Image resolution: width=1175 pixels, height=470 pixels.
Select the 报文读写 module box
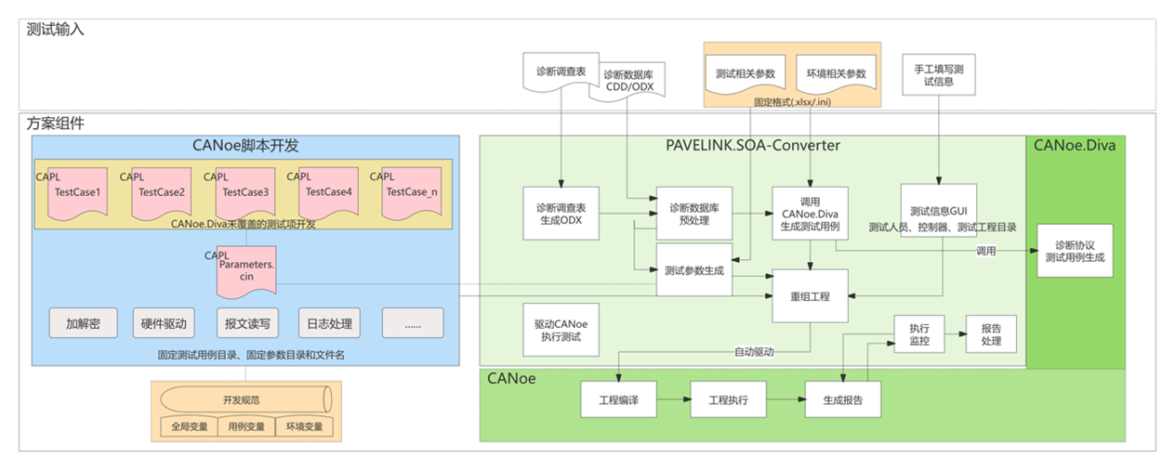pyautogui.click(x=246, y=323)
